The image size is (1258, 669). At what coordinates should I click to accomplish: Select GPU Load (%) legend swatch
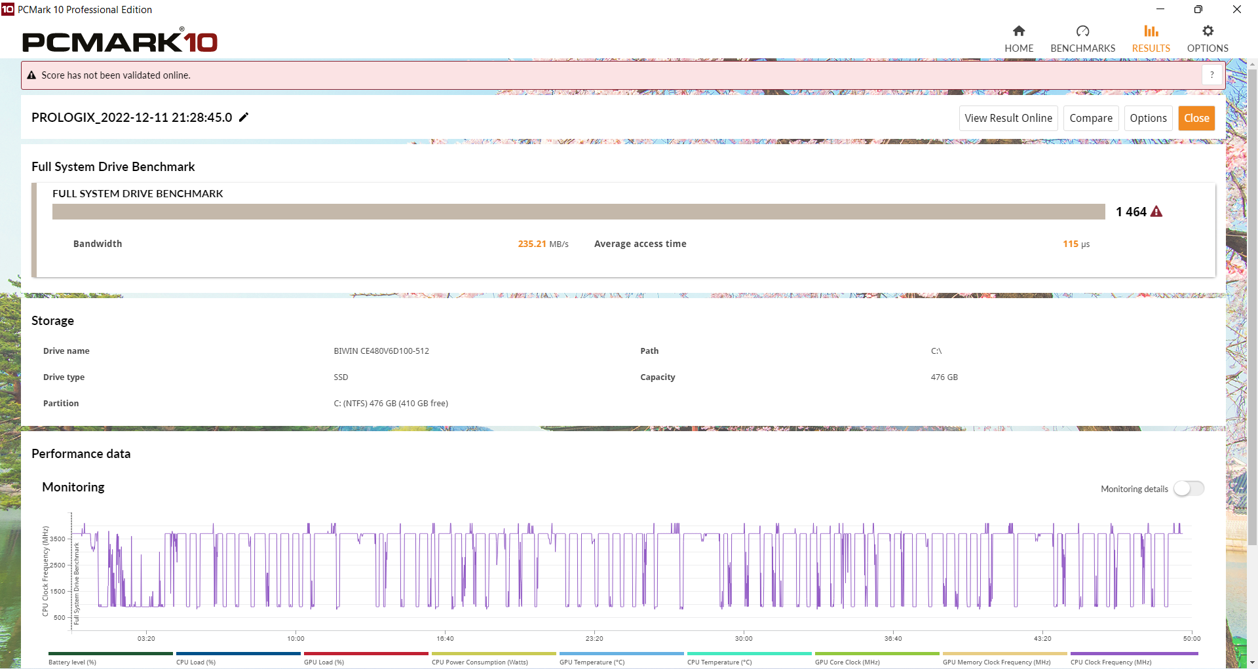click(x=366, y=653)
